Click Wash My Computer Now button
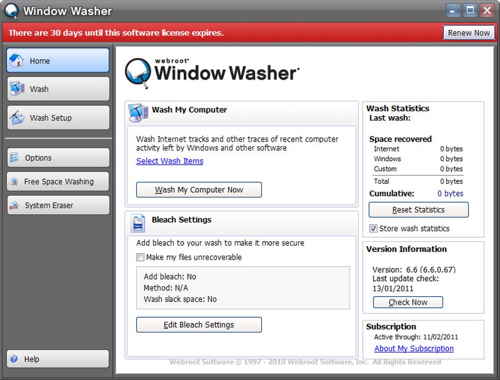This screenshot has height=380, width=500. tap(199, 190)
